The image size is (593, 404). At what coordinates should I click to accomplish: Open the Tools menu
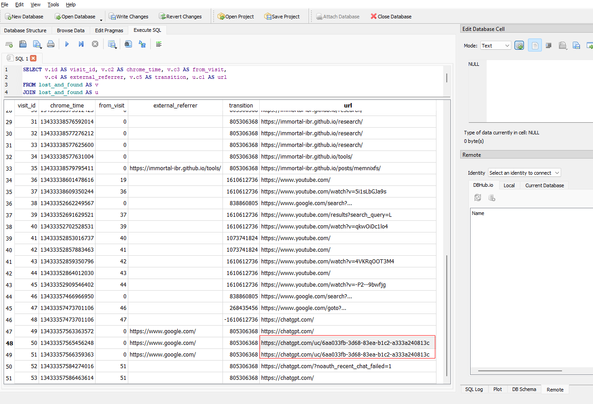pyautogui.click(x=53, y=4)
